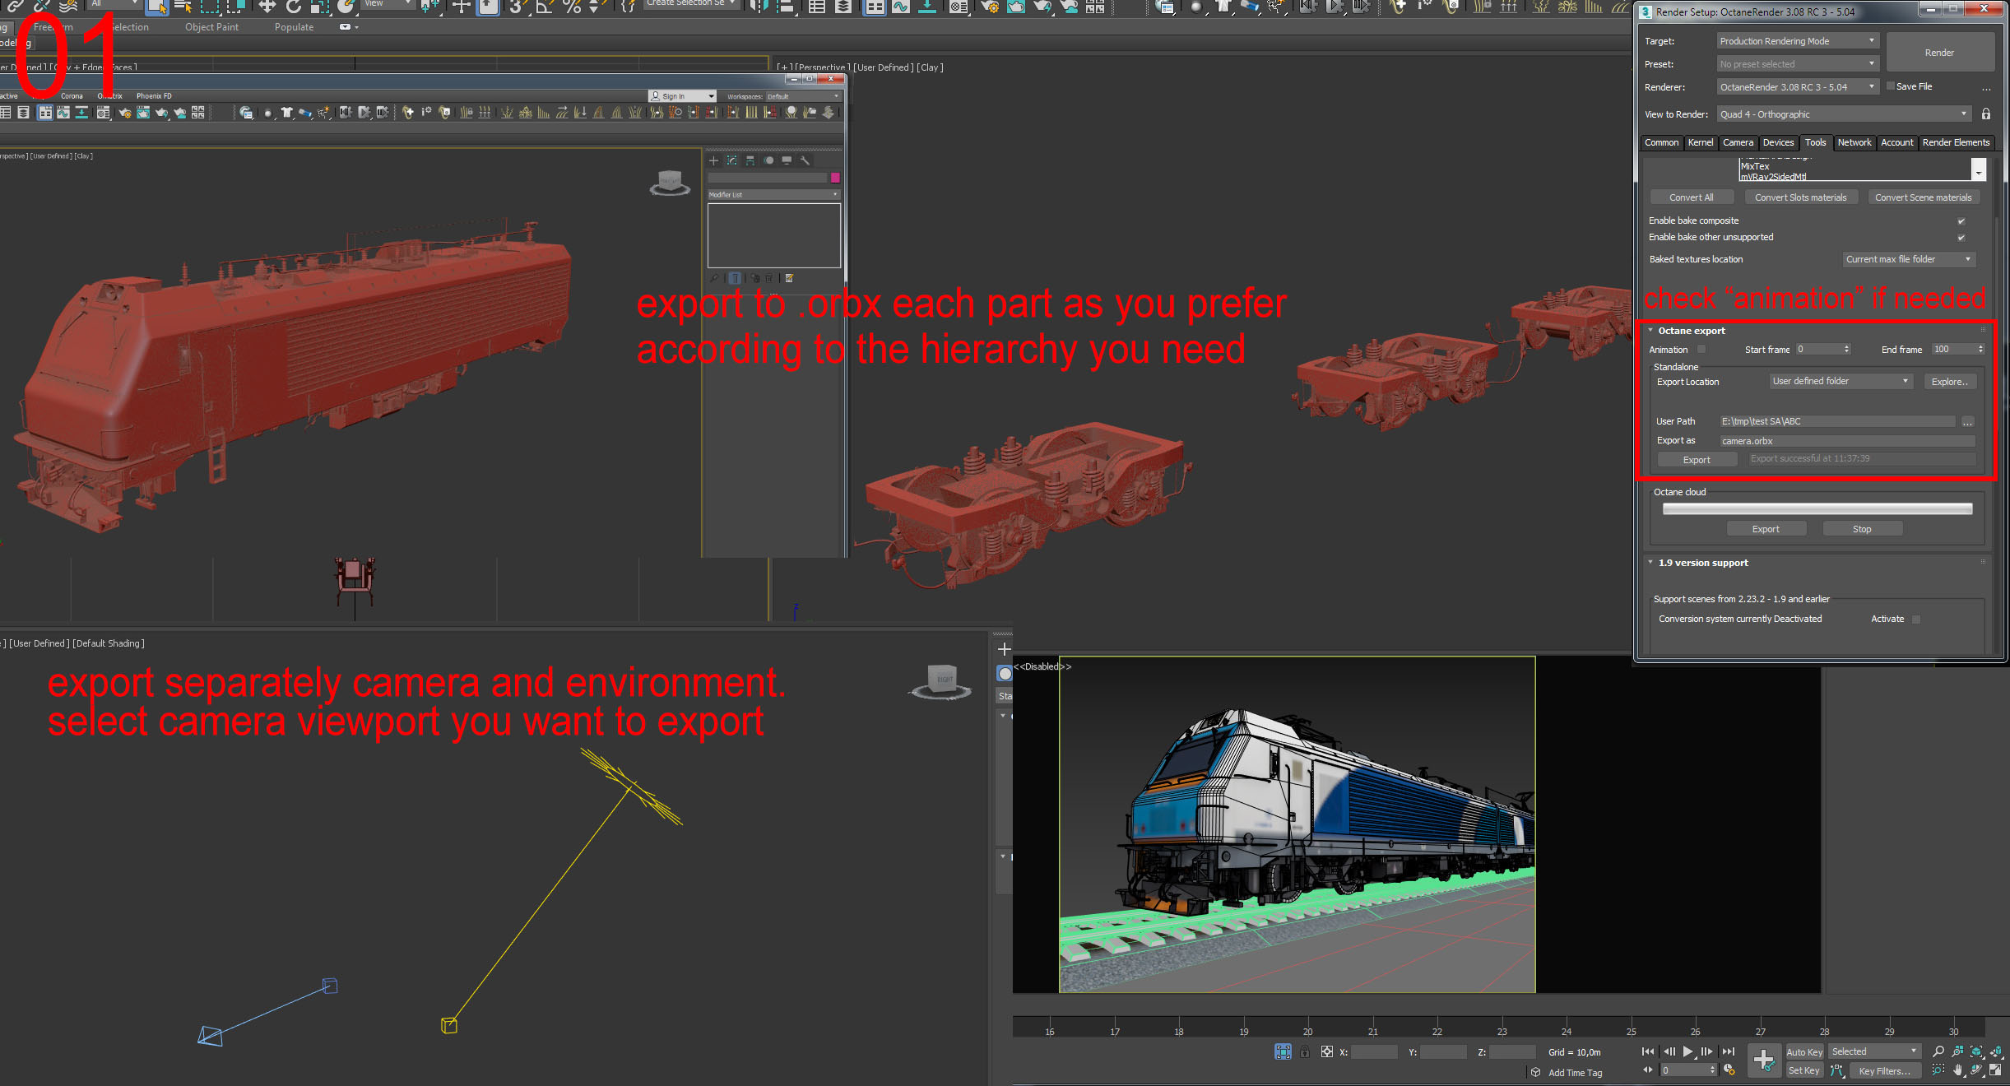Toggle Enable bake composite checkbox
2010x1086 pixels.
pyautogui.click(x=1961, y=221)
